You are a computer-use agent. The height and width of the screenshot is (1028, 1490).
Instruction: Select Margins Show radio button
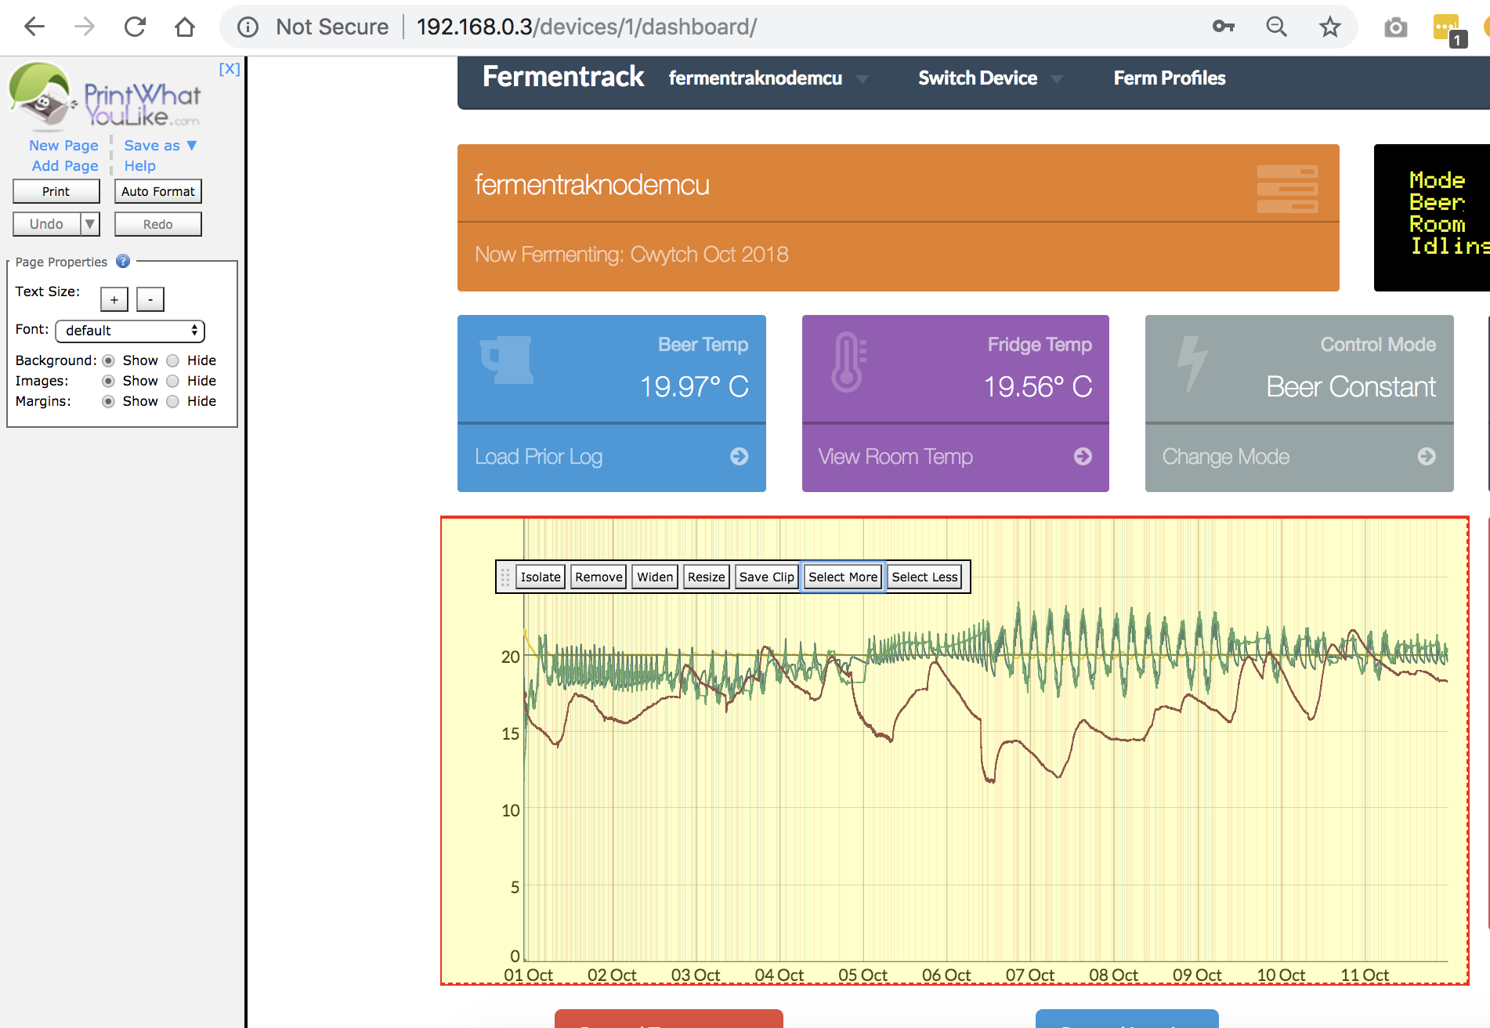tap(108, 401)
